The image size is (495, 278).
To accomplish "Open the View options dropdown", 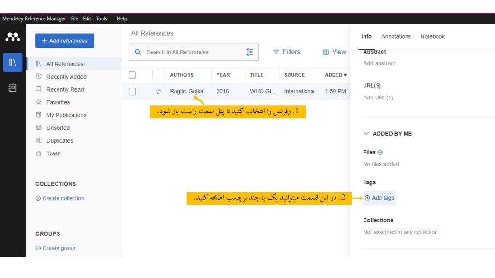I will click(x=334, y=52).
